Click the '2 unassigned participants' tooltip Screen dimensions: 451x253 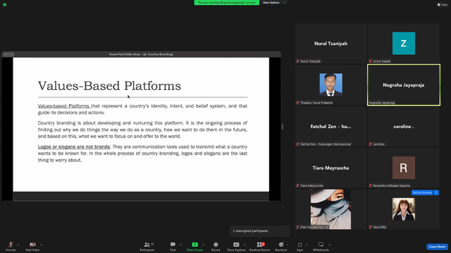point(259,231)
